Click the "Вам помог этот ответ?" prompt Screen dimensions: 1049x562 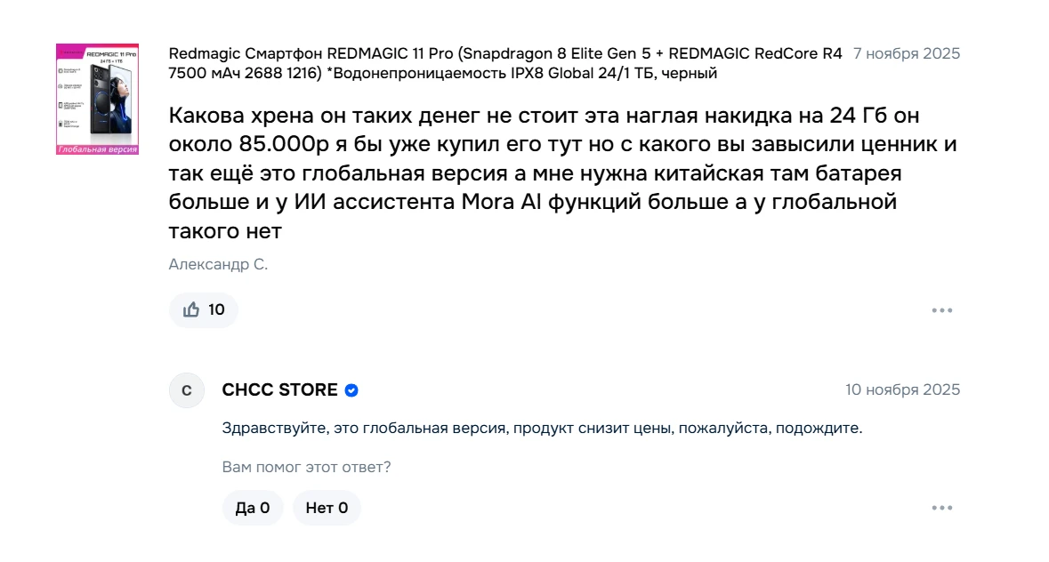pos(306,467)
